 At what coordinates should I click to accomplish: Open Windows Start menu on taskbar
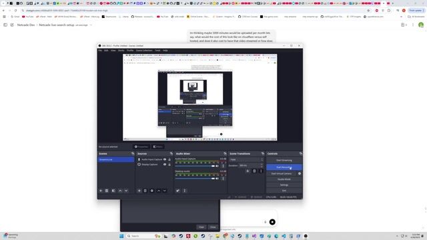[121, 236]
